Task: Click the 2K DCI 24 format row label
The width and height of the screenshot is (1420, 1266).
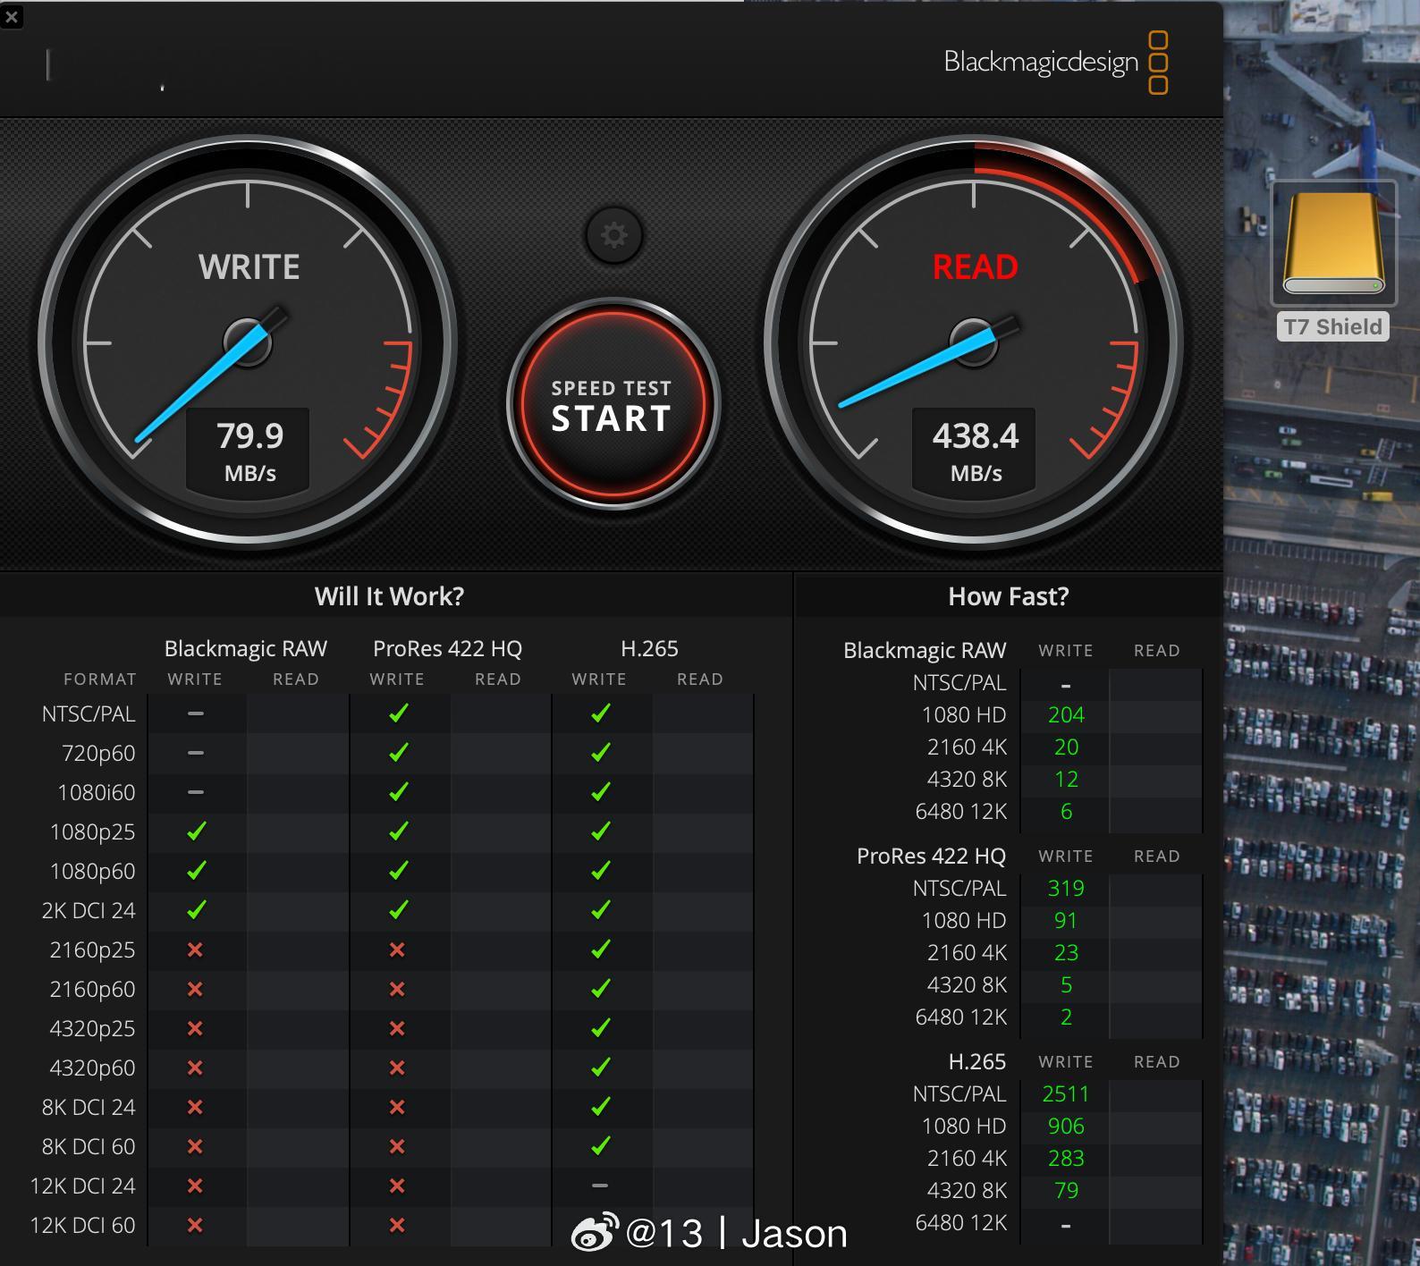Action: 89,910
